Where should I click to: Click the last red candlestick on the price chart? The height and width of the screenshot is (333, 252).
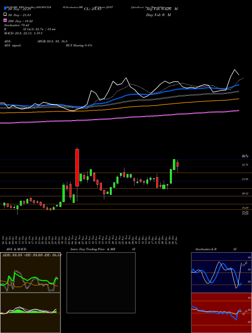(x=177, y=164)
